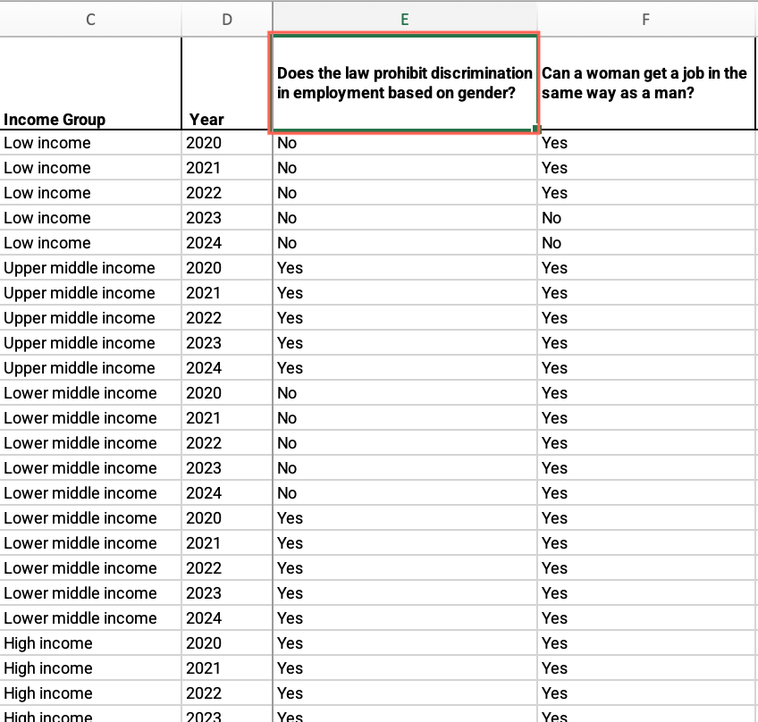This screenshot has width=758, height=722.
Task: Select column F header
Action: click(x=646, y=20)
